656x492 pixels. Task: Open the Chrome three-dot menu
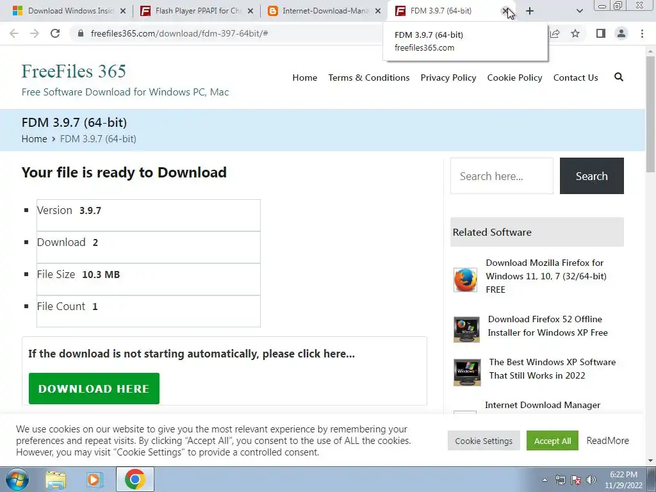click(x=642, y=33)
